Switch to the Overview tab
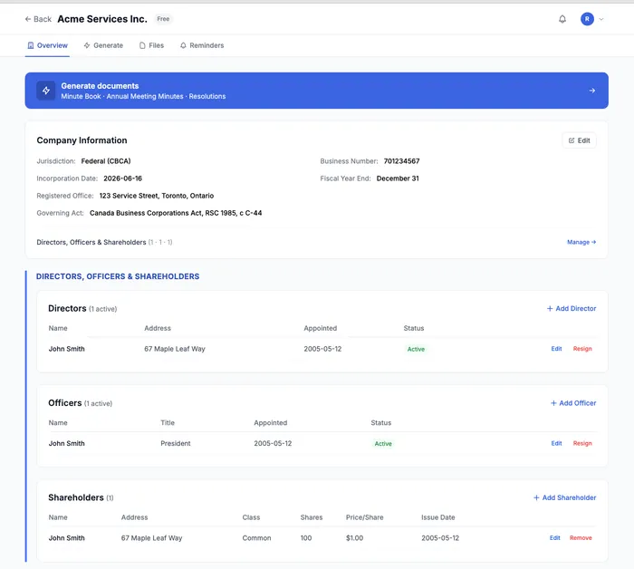The height and width of the screenshot is (569, 634). [47, 45]
